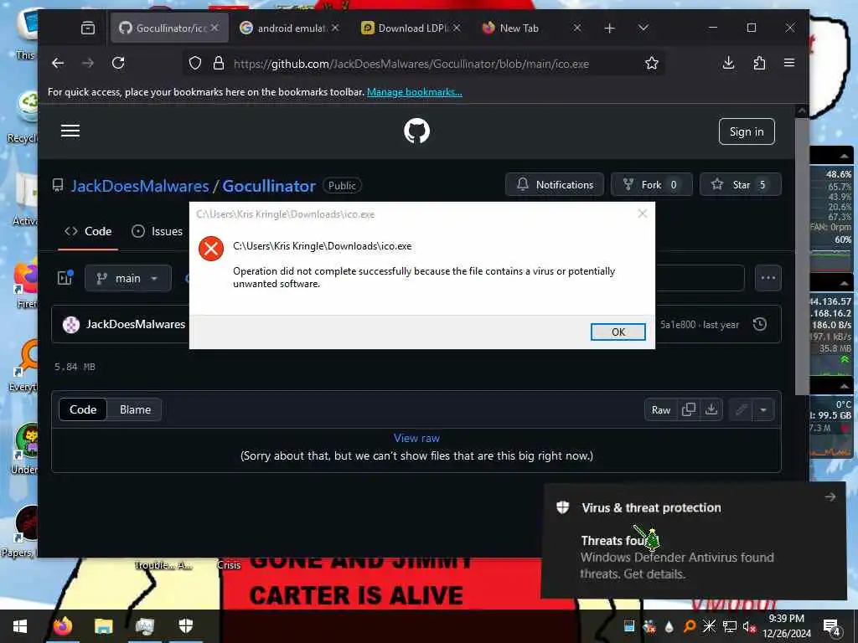Fork the Gocullinator repository
The height and width of the screenshot is (643, 858).
[651, 185]
